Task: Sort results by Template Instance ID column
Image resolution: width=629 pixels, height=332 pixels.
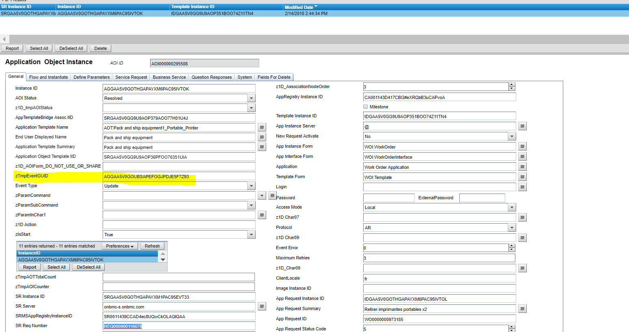Action: click(226, 7)
